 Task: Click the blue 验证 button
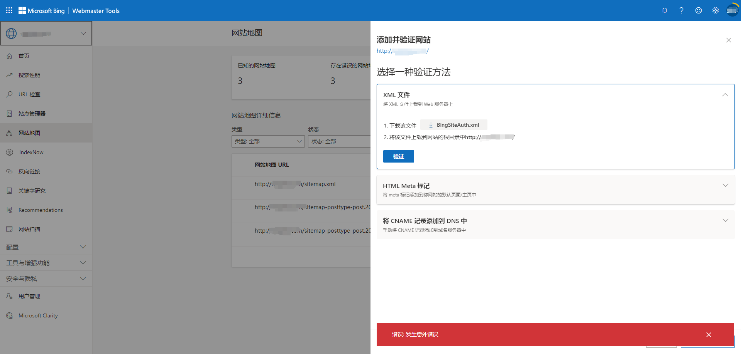click(398, 156)
